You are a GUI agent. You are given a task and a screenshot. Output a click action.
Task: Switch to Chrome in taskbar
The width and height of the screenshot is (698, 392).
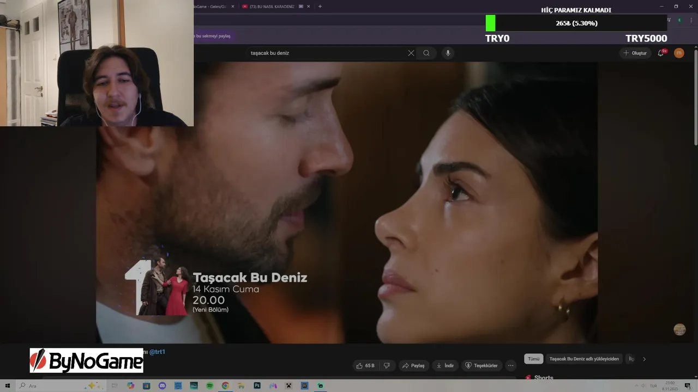(x=225, y=385)
